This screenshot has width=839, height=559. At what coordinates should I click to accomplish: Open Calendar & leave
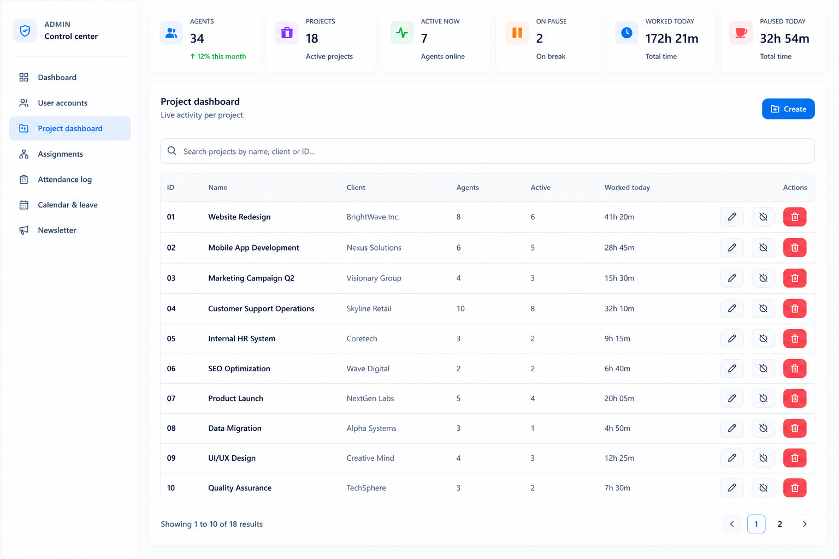[70, 205]
